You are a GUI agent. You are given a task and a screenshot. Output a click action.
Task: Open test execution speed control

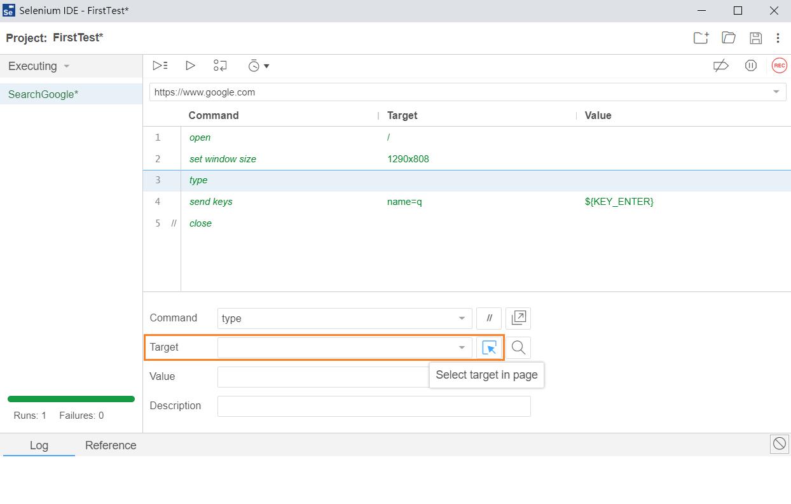click(x=258, y=66)
